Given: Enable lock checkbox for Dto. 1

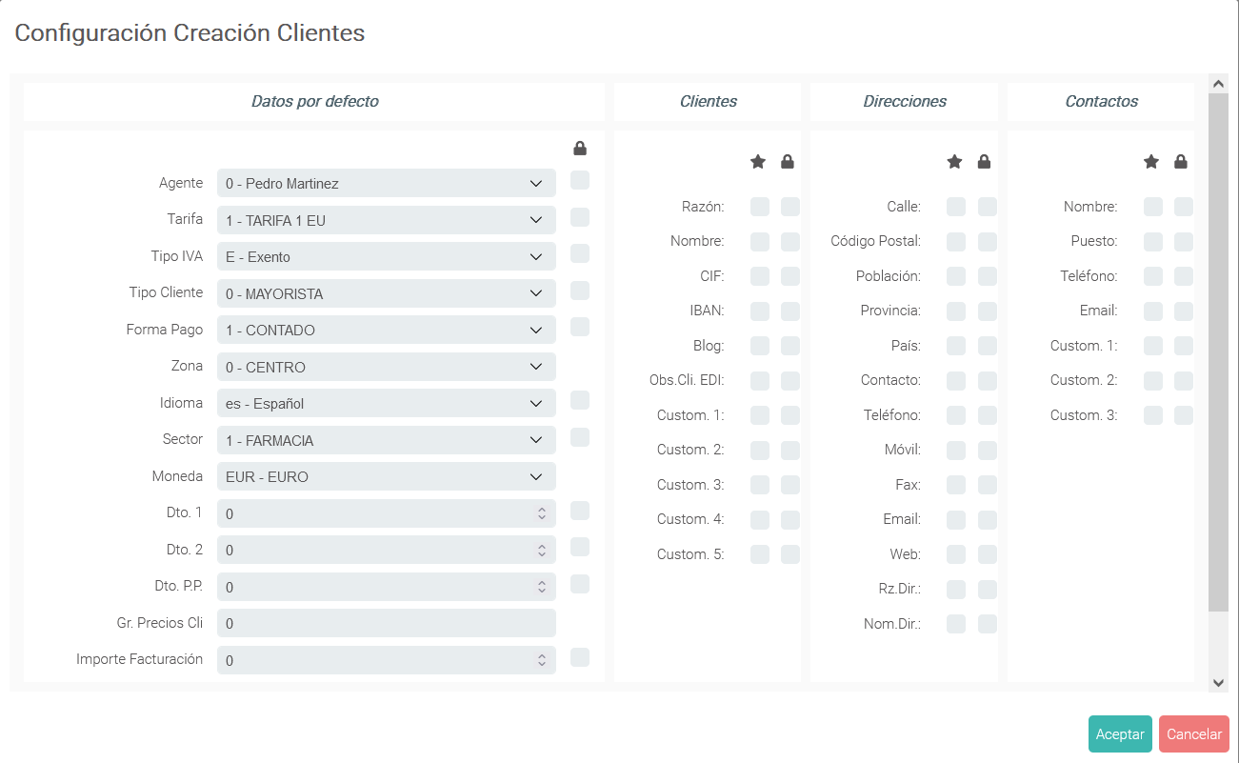Looking at the screenshot, I should pos(580,511).
